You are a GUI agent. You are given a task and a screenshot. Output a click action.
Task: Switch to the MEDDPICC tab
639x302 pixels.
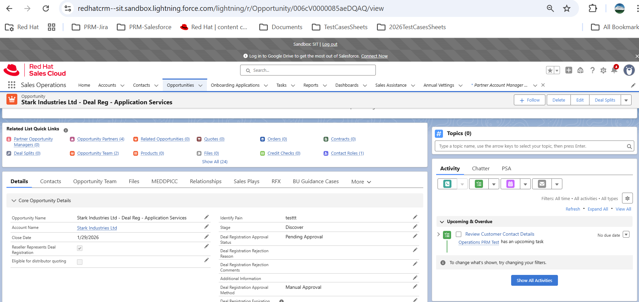coord(164,181)
